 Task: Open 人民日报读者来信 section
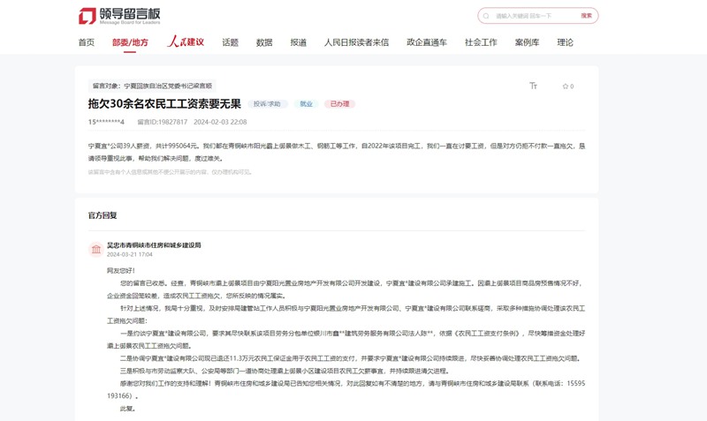pos(356,42)
